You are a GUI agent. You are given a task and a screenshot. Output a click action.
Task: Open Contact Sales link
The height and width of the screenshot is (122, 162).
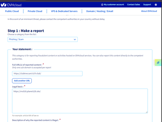(x=133, y=5)
